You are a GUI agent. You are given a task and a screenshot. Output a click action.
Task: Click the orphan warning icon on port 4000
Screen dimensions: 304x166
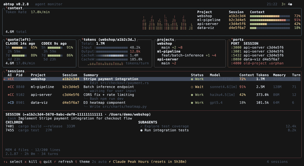click(x=270, y=63)
